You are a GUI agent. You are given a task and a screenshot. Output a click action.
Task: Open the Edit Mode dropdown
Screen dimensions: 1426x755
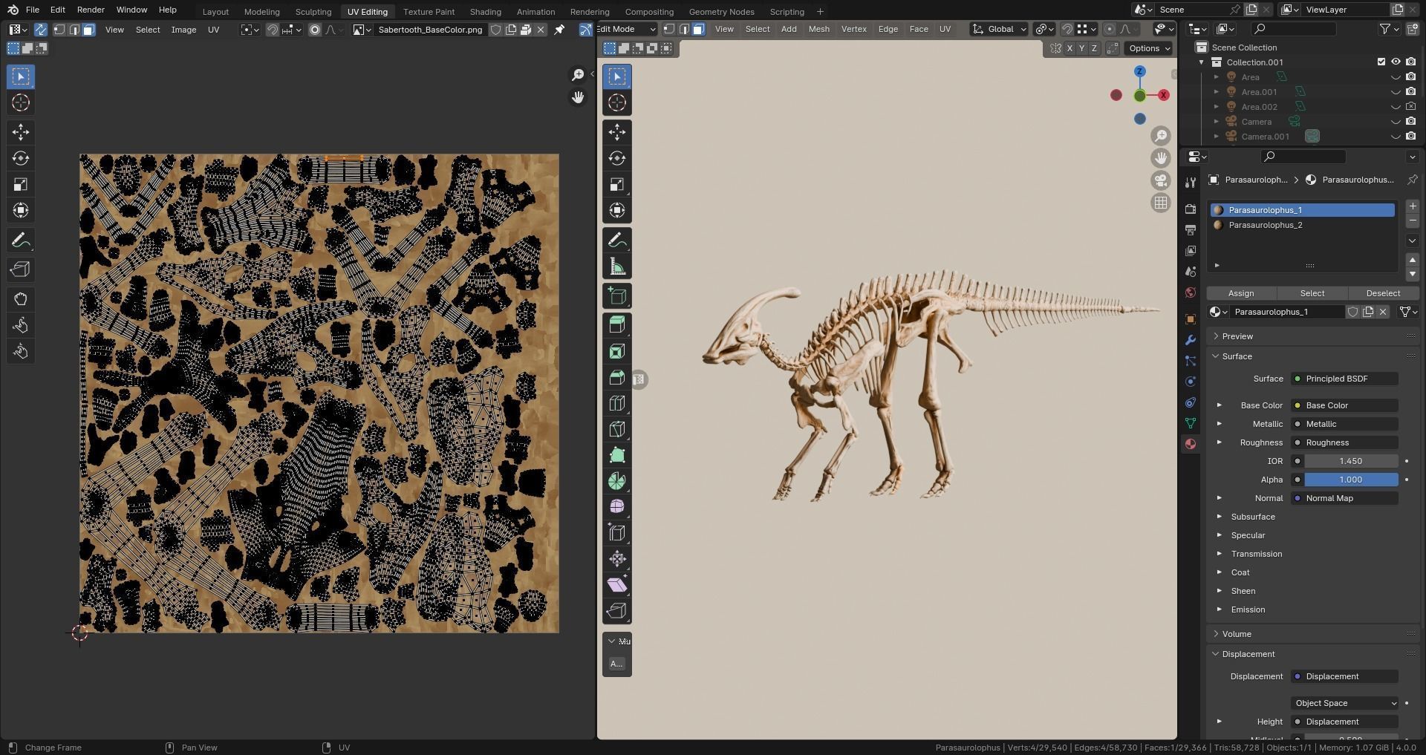coord(627,29)
